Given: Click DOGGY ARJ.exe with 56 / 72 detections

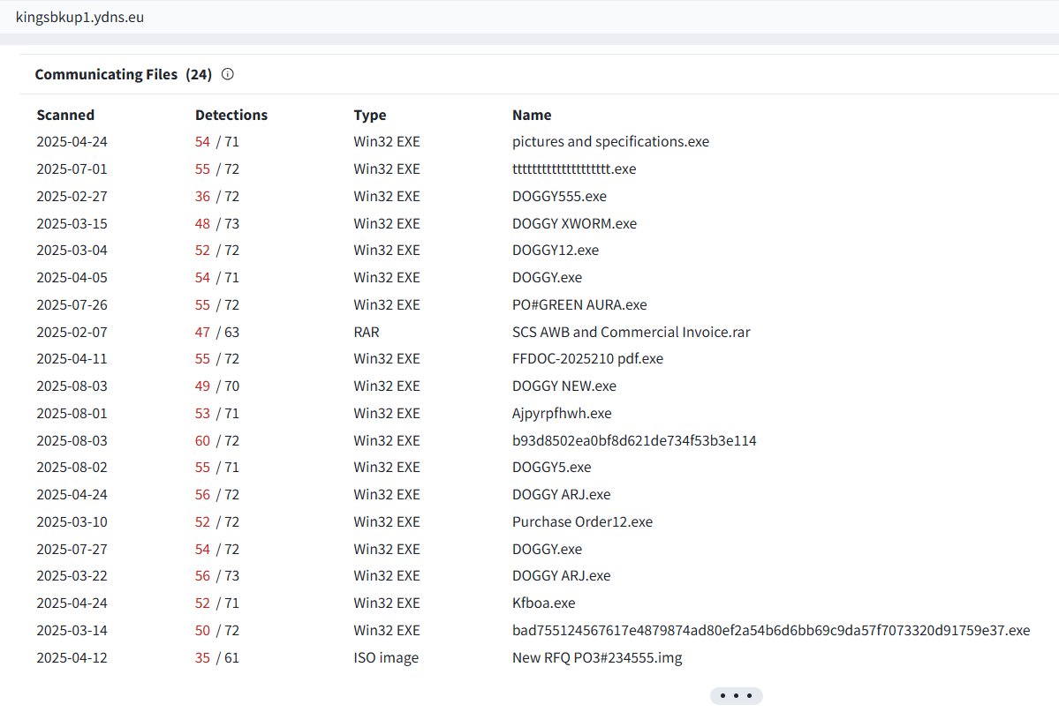Looking at the screenshot, I should click(561, 495).
